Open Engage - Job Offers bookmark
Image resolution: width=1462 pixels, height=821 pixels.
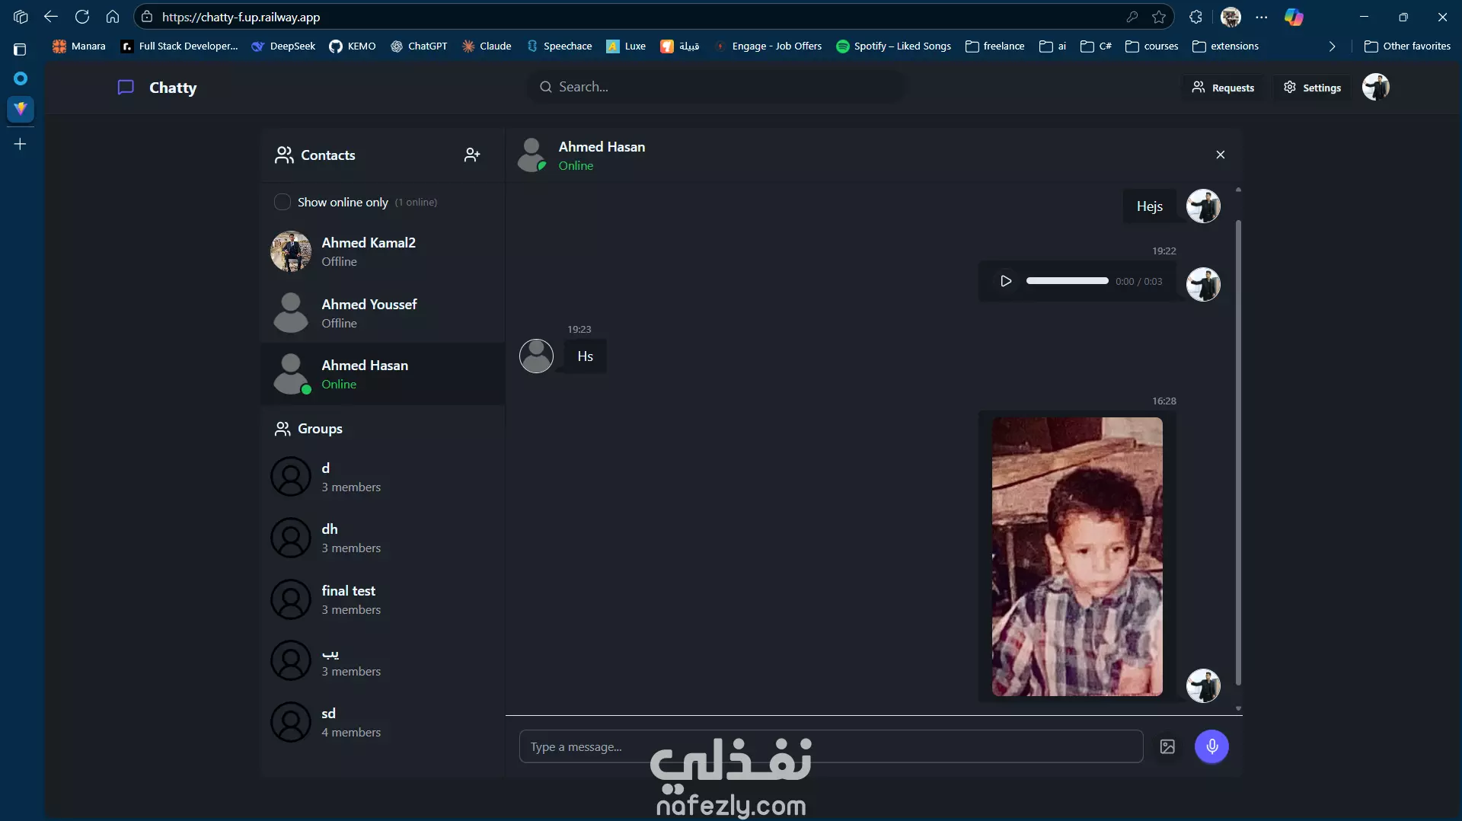coord(769,46)
